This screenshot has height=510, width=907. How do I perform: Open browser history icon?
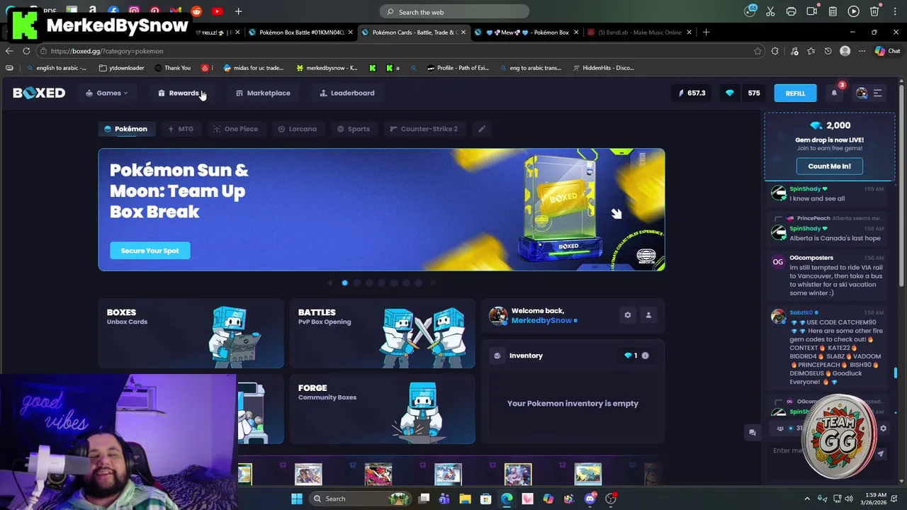(828, 51)
